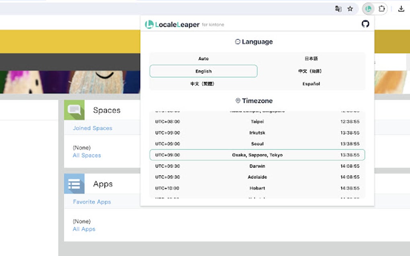Click the Language section heading
The width and height of the screenshot is (410, 256).
tap(254, 42)
